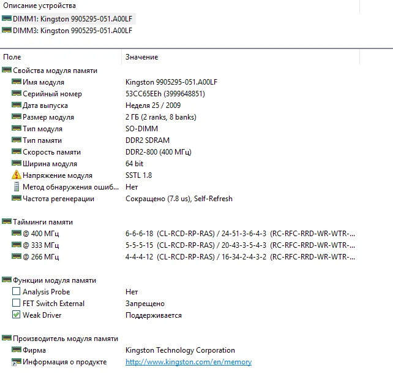Select the DIMM3: Kingston 9905295-051.A00LF entry
The width and height of the screenshot is (393, 376).
tap(72, 31)
